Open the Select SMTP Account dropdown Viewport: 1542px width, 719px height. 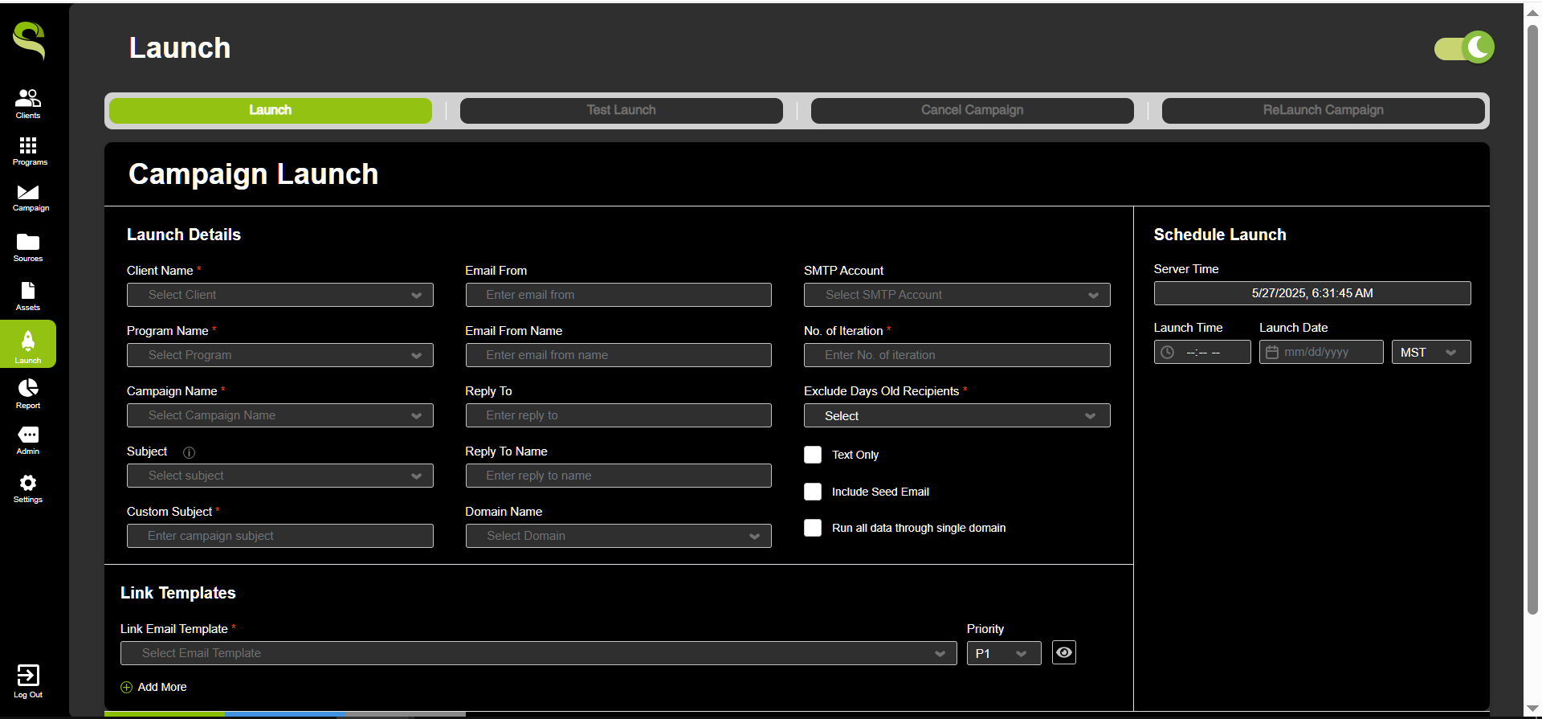click(957, 295)
